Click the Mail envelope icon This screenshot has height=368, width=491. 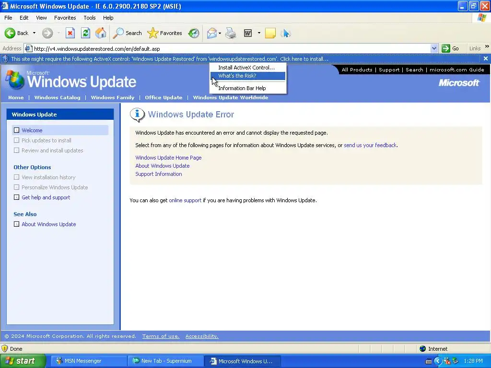(x=211, y=33)
